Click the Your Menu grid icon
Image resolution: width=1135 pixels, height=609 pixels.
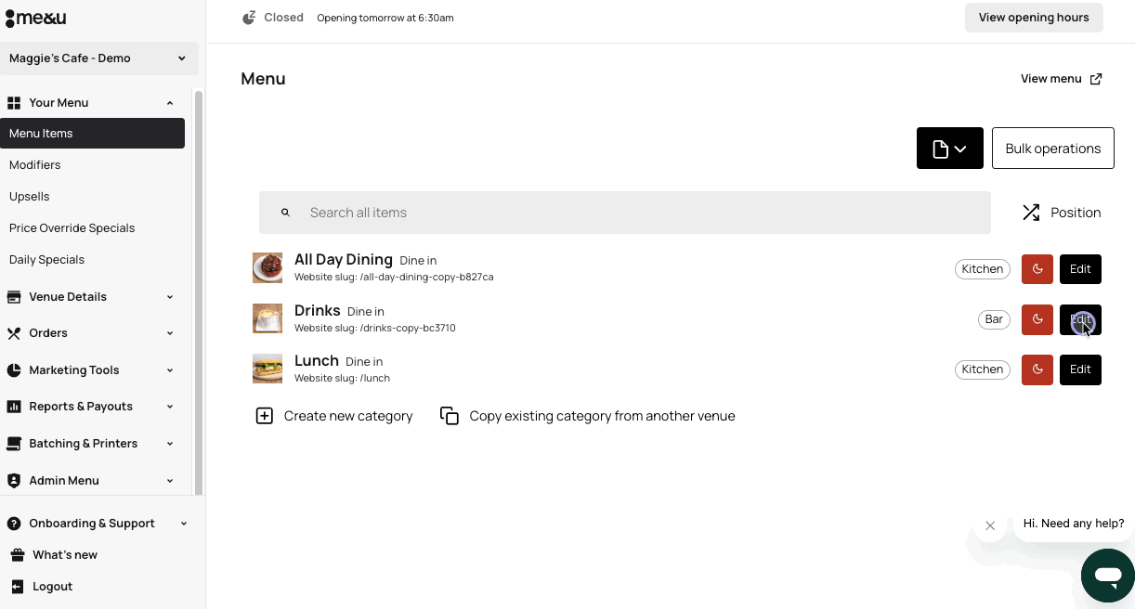[x=14, y=103]
